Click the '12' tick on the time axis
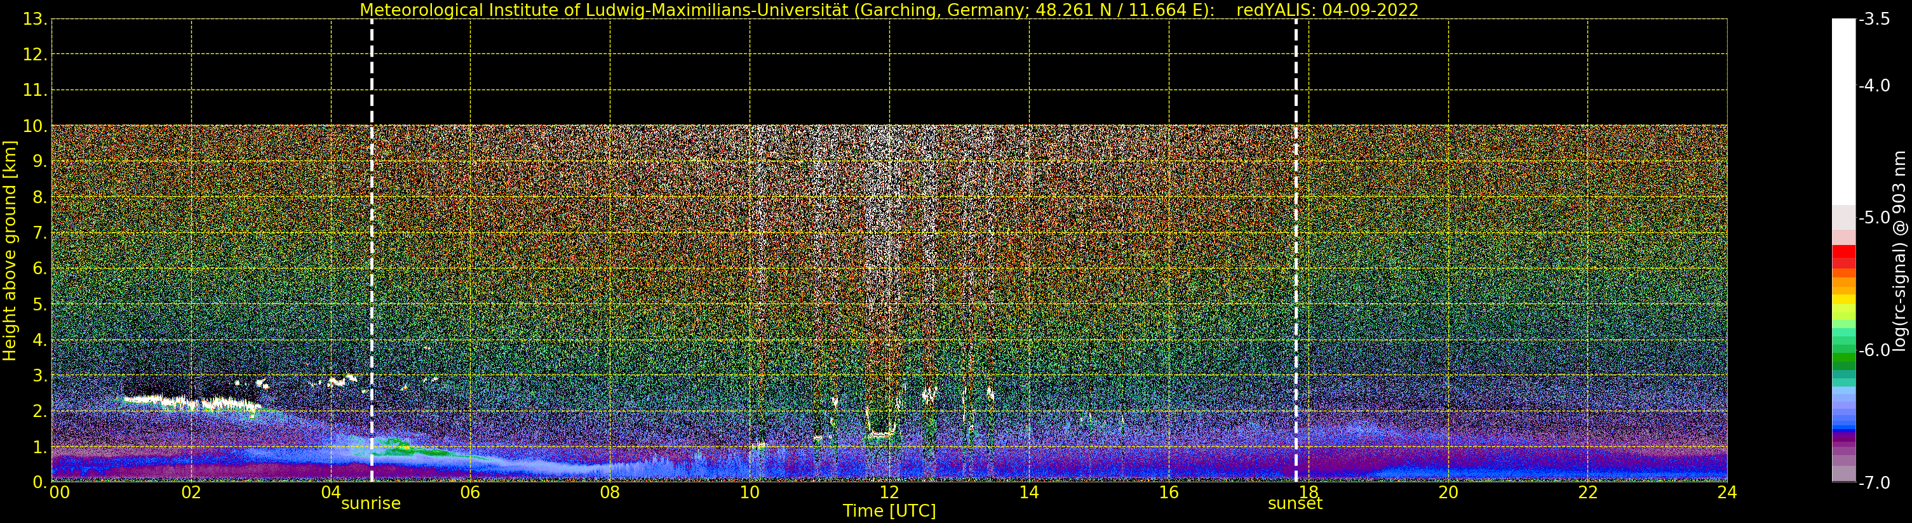The height and width of the screenshot is (523, 1912). pyautogui.click(x=889, y=493)
